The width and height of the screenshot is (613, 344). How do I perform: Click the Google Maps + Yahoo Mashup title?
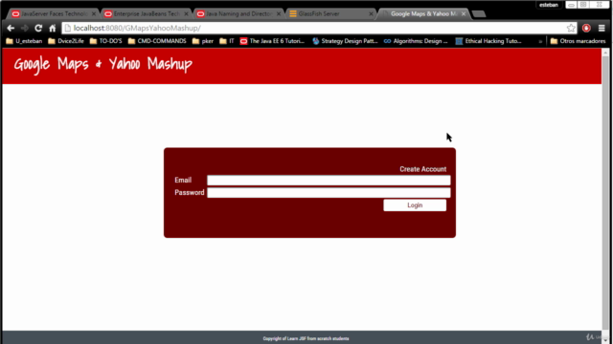click(x=103, y=64)
